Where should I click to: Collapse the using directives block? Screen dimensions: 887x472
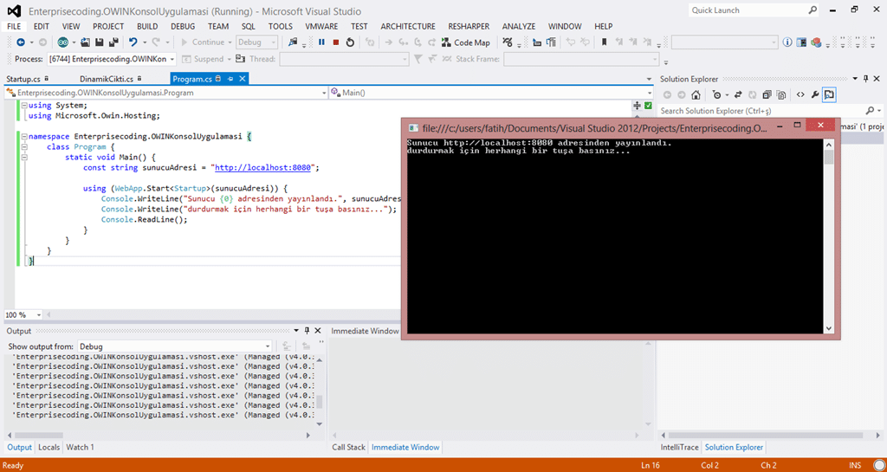(x=23, y=105)
